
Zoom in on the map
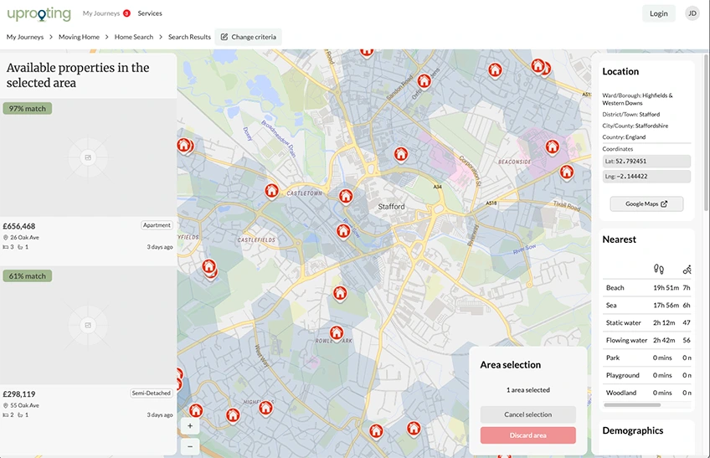190,425
